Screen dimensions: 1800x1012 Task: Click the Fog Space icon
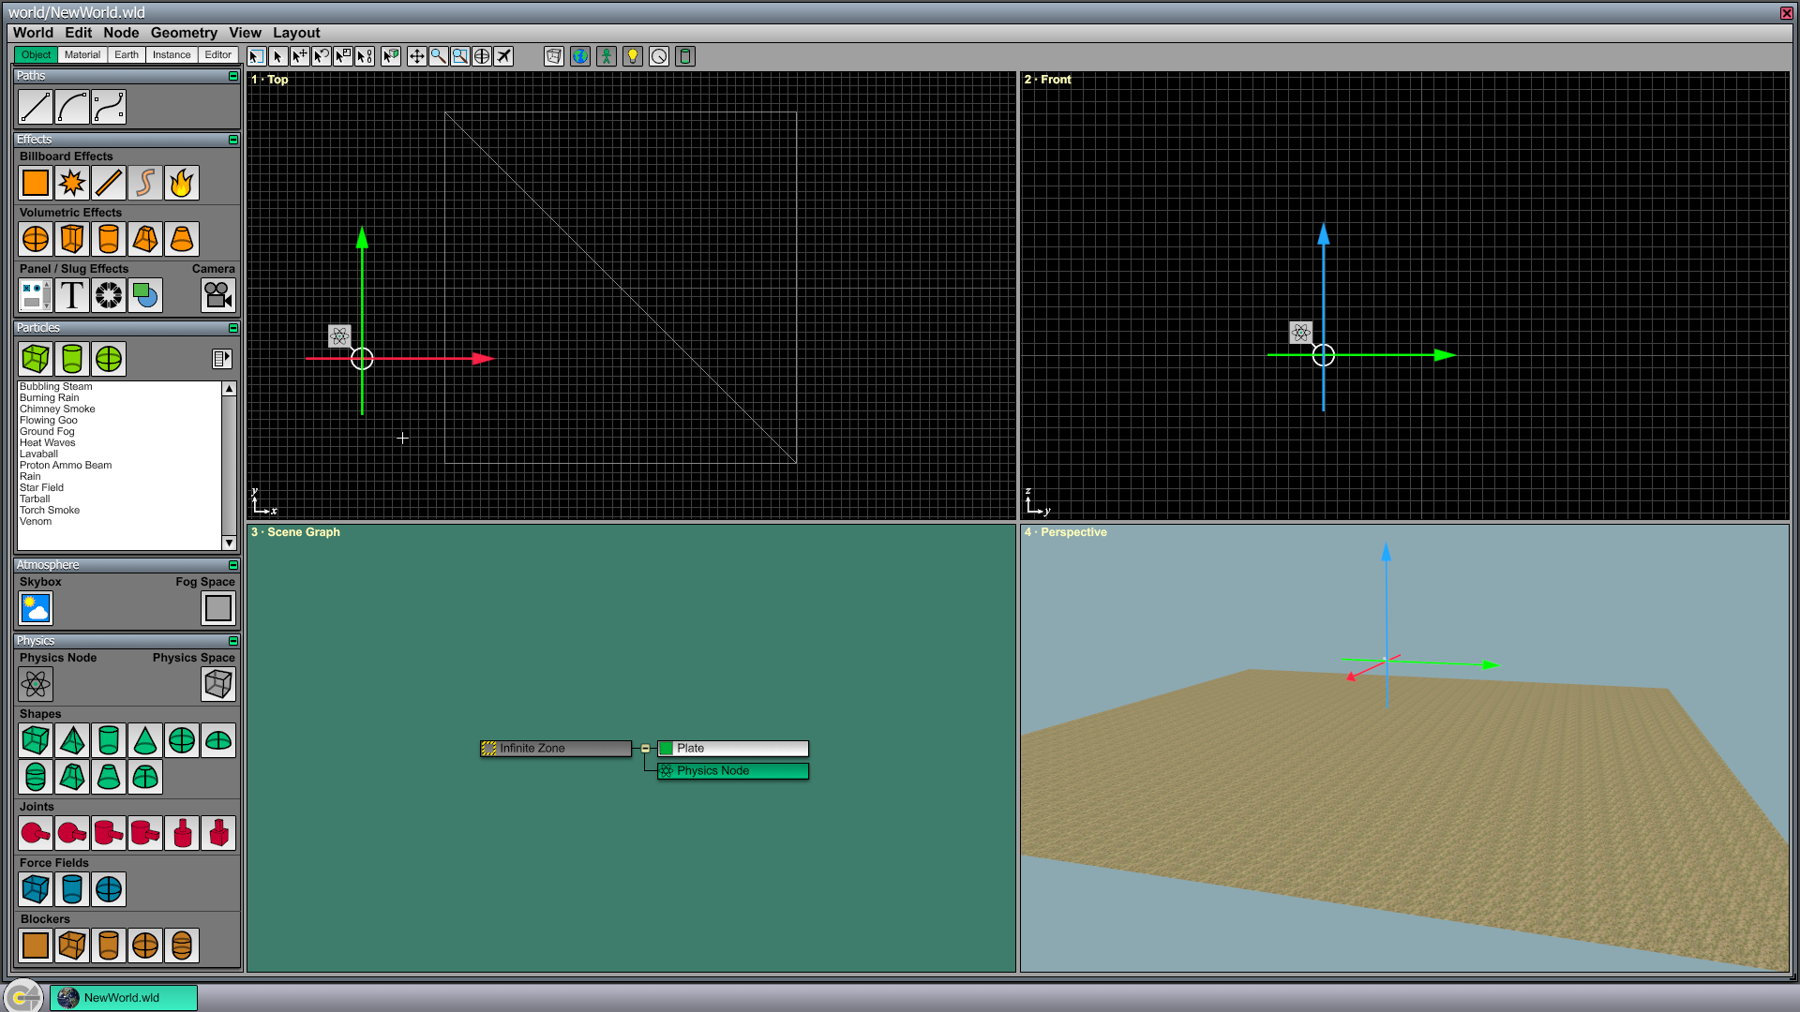[x=218, y=608]
